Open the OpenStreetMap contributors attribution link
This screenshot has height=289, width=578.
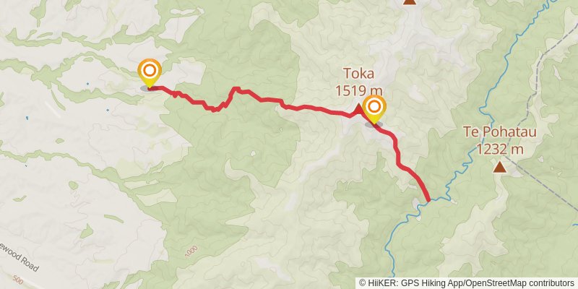tap(519, 282)
